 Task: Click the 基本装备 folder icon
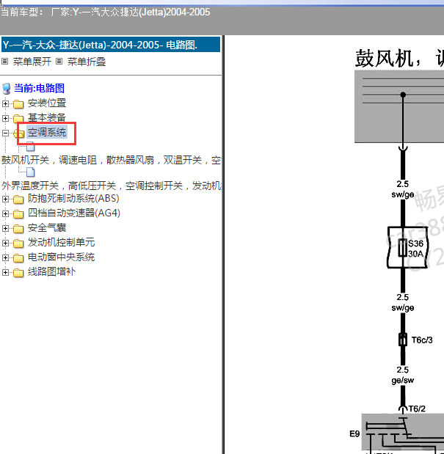[x=18, y=118]
